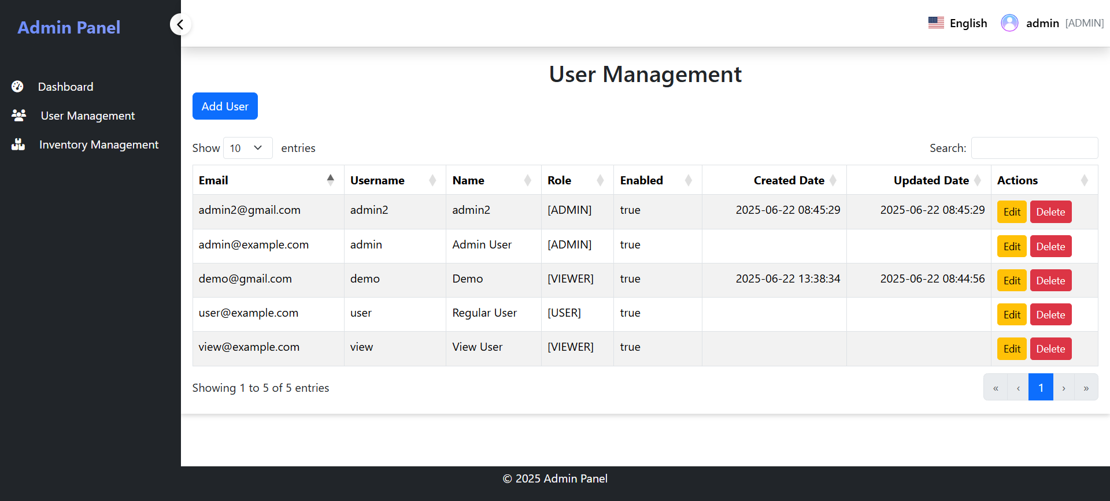The image size is (1110, 501).
Task: Click the user@example.com email cell
Action: [268, 313]
